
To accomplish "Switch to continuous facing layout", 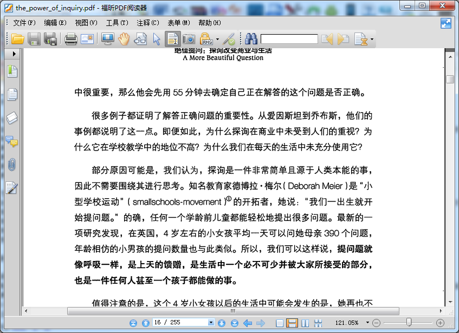I will pos(318,323).
